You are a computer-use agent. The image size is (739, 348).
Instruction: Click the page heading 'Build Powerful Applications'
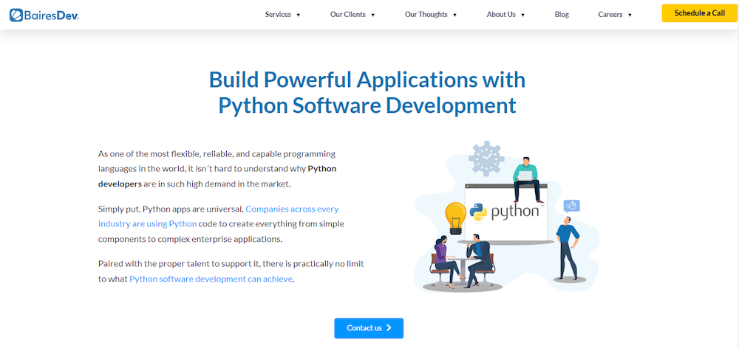click(x=367, y=92)
